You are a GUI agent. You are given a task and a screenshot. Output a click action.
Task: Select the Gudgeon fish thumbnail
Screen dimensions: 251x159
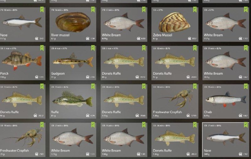click(x=73, y=61)
